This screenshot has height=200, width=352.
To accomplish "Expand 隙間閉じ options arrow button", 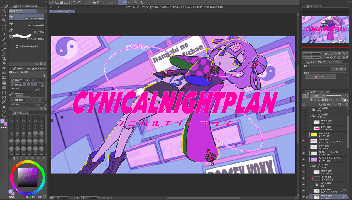I will click(43, 85).
